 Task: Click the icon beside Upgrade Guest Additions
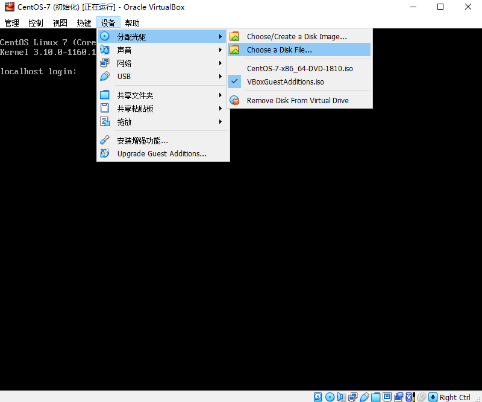coord(105,153)
